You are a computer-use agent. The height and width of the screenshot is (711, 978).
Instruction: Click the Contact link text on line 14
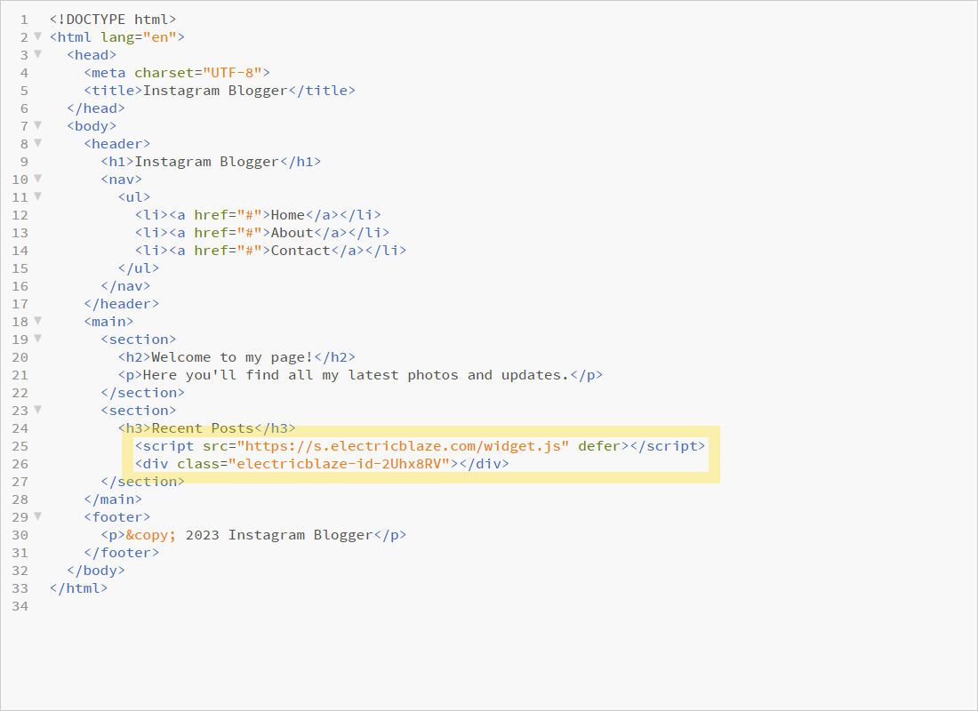(x=301, y=251)
